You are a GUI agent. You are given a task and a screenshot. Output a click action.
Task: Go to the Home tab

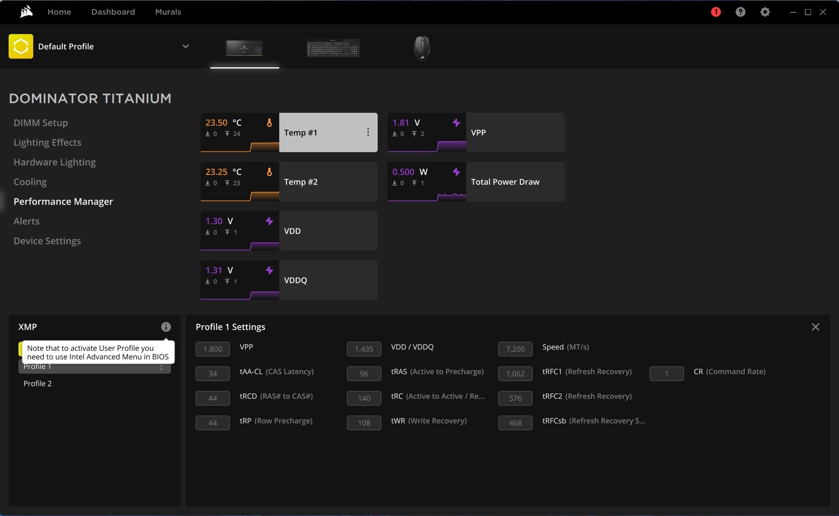[x=59, y=12]
